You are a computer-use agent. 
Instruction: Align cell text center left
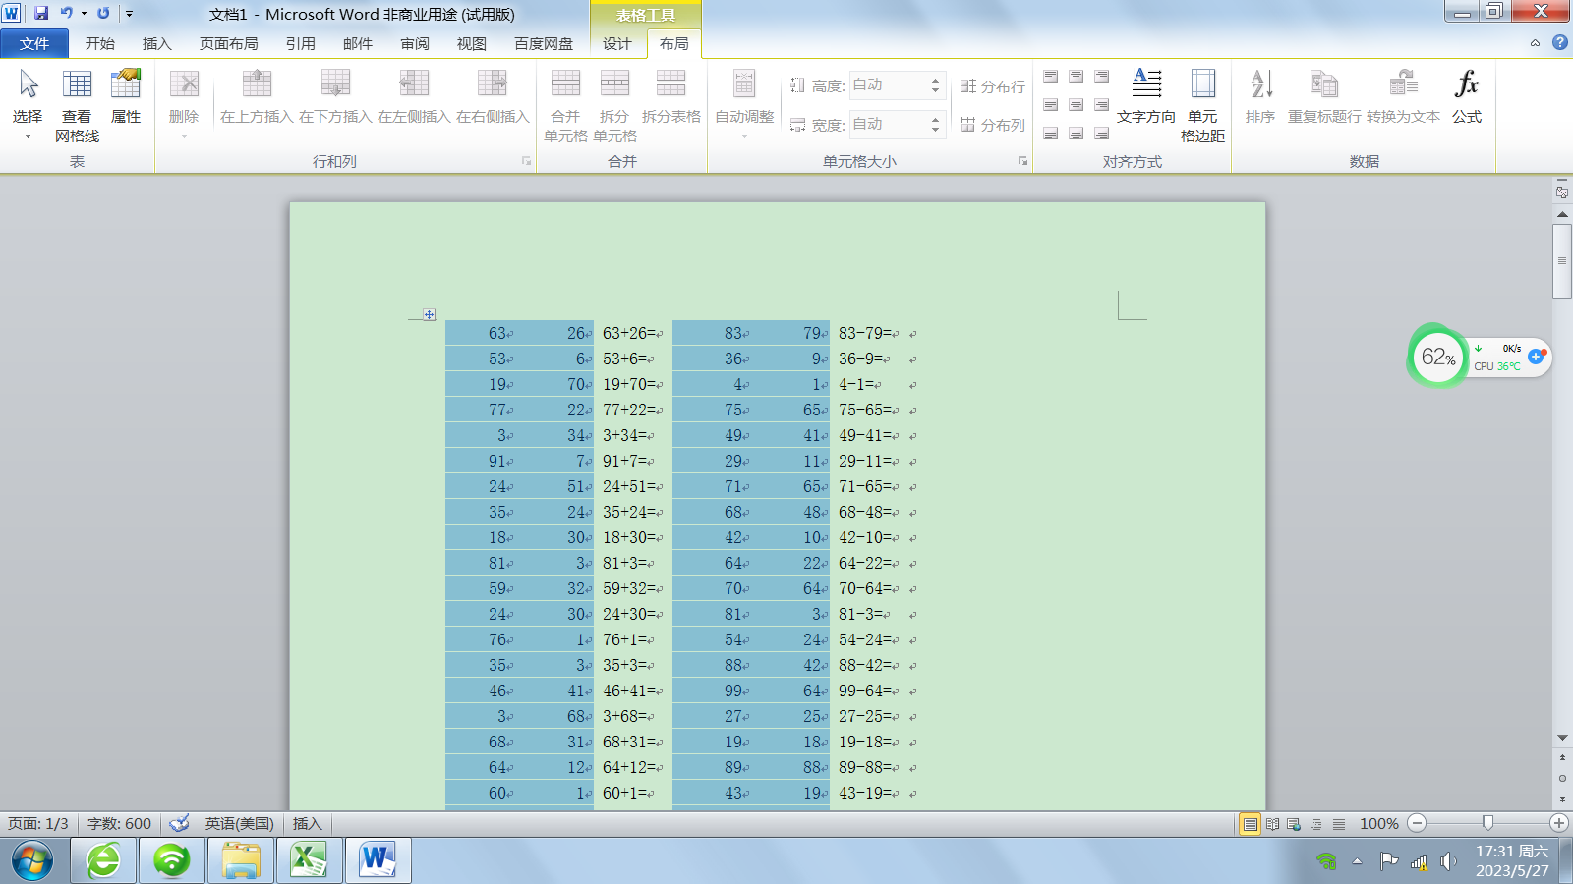pos(1051,104)
